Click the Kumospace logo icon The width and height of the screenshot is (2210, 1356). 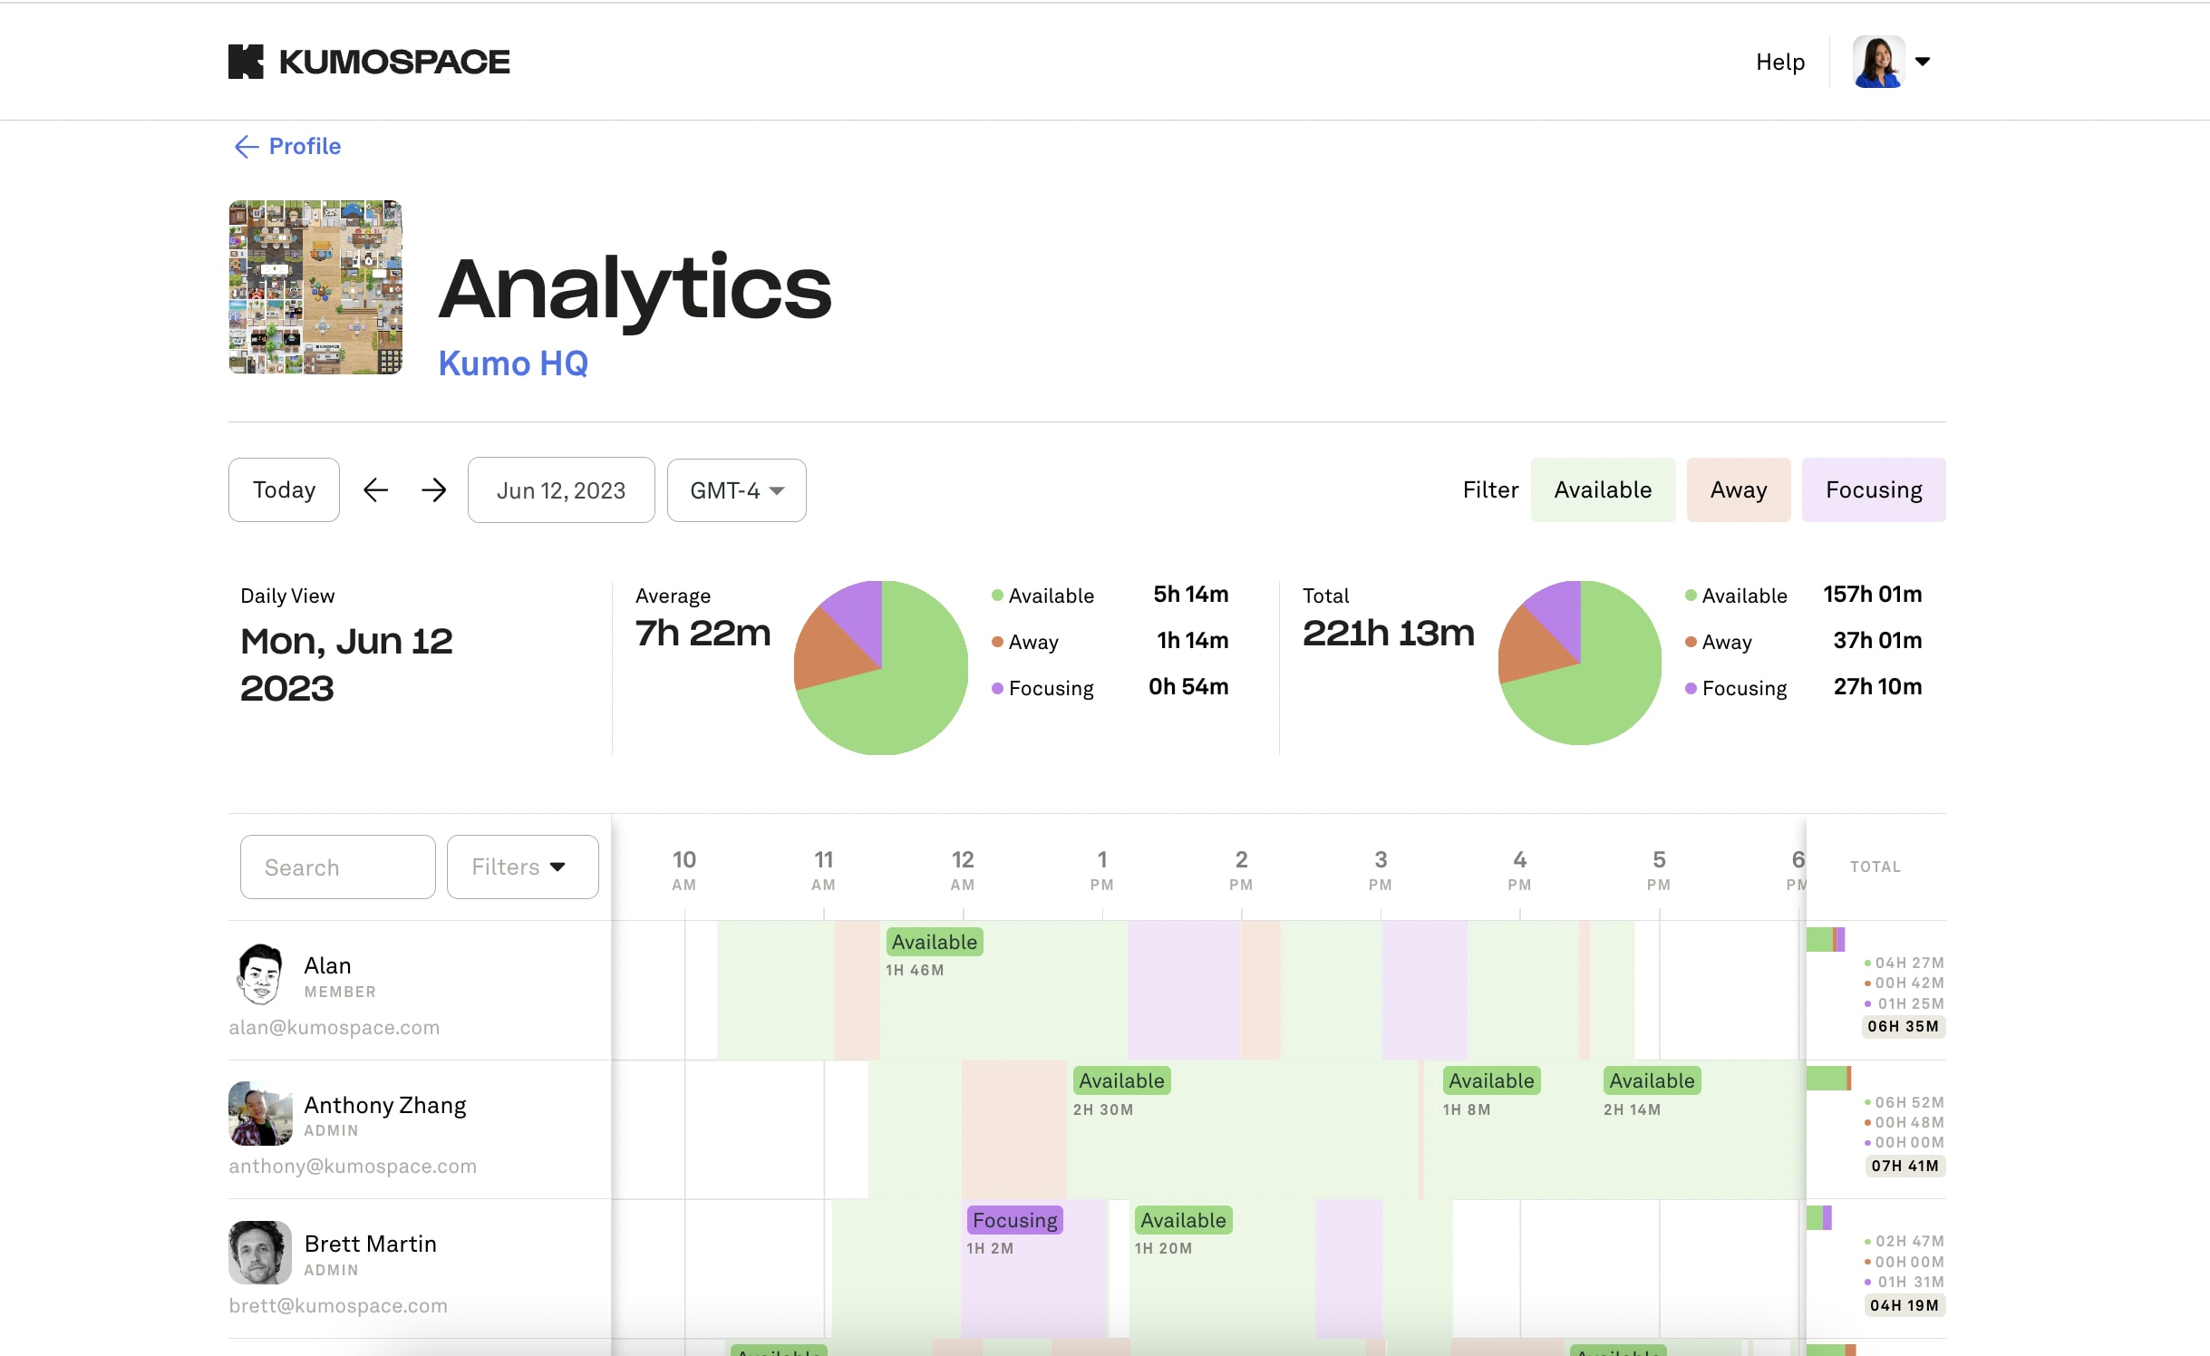point(246,62)
